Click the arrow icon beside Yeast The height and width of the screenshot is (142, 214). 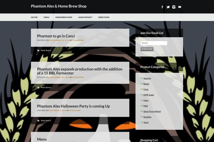click(142, 122)
